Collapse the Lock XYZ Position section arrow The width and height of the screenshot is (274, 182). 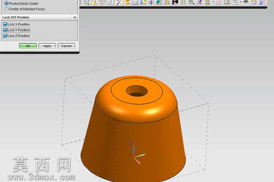pyautogui.click(x=75, y=17)
